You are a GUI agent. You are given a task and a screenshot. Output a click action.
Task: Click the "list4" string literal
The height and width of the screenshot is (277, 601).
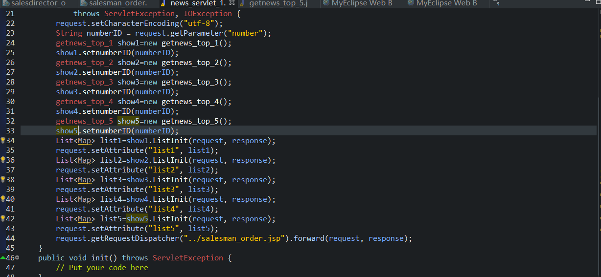click(x=164, y=209)
